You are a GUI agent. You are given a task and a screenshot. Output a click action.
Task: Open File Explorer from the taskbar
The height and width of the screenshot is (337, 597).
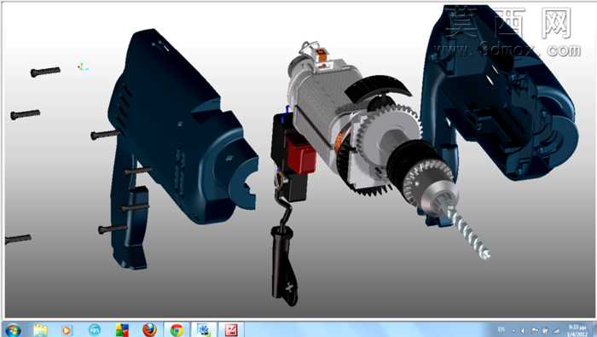pyautogui.click(x=40, y=330)
